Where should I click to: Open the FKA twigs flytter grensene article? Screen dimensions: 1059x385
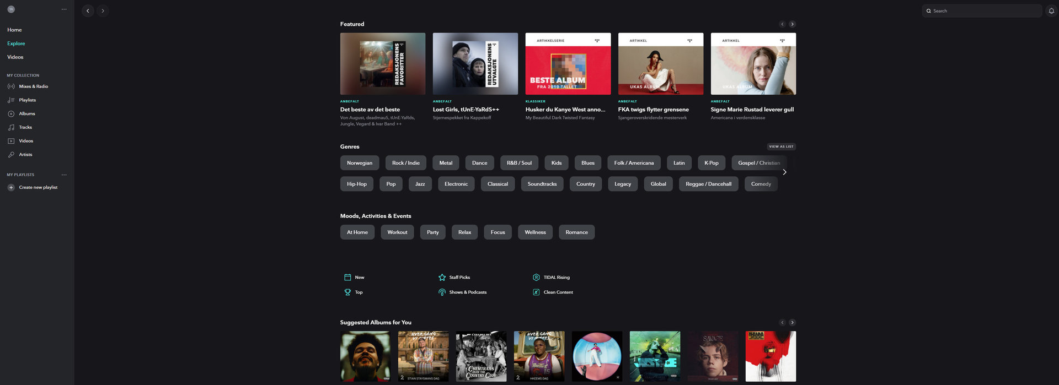(661, 64)
